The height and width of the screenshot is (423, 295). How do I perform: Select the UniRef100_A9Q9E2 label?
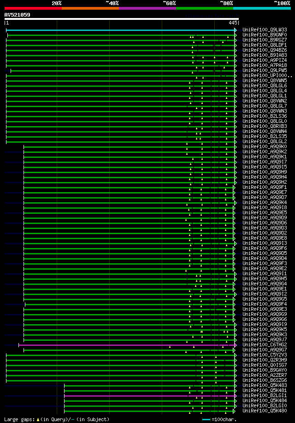(x=265, y=268)
